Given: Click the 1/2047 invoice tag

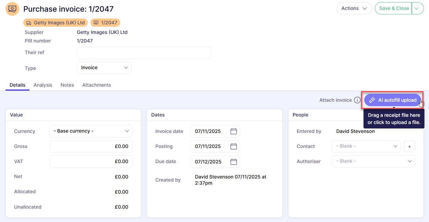Looking at the screenshot, I should pos(105,23).
